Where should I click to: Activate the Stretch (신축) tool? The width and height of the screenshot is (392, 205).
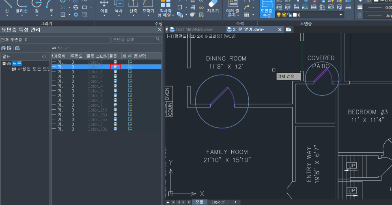(133, 7)
